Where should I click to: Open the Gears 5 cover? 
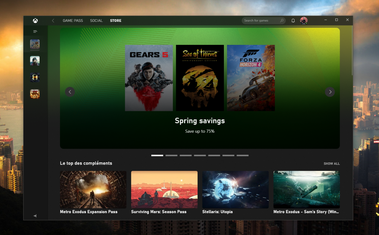pos(149,78)
